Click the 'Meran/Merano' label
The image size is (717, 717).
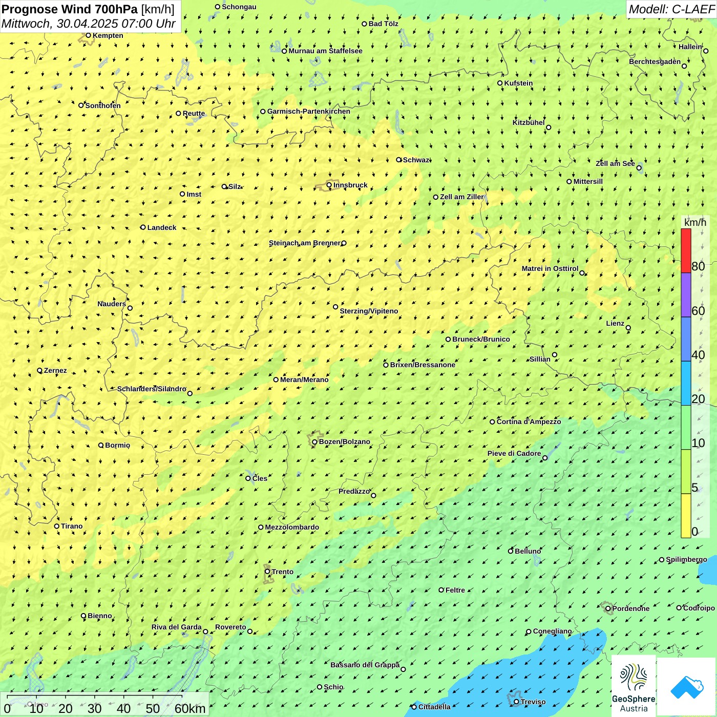[x=304, y=379]
